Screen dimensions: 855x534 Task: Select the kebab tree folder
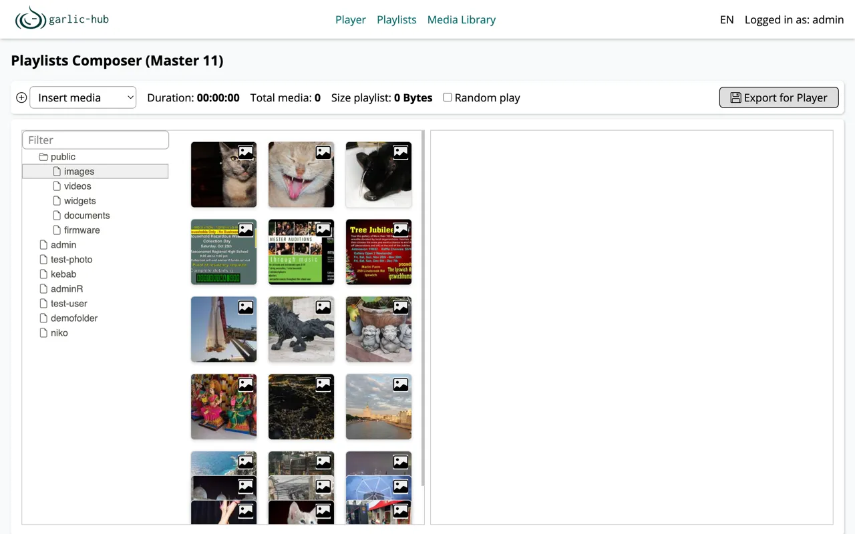pyautogui.click(x=63, y=274)
